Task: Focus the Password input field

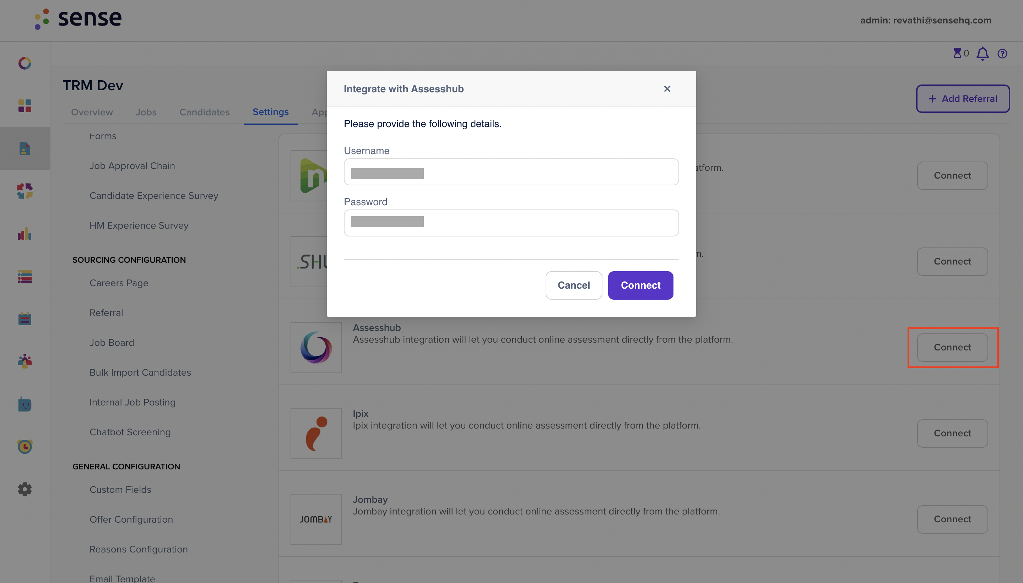Action: (x=511, y=223)
